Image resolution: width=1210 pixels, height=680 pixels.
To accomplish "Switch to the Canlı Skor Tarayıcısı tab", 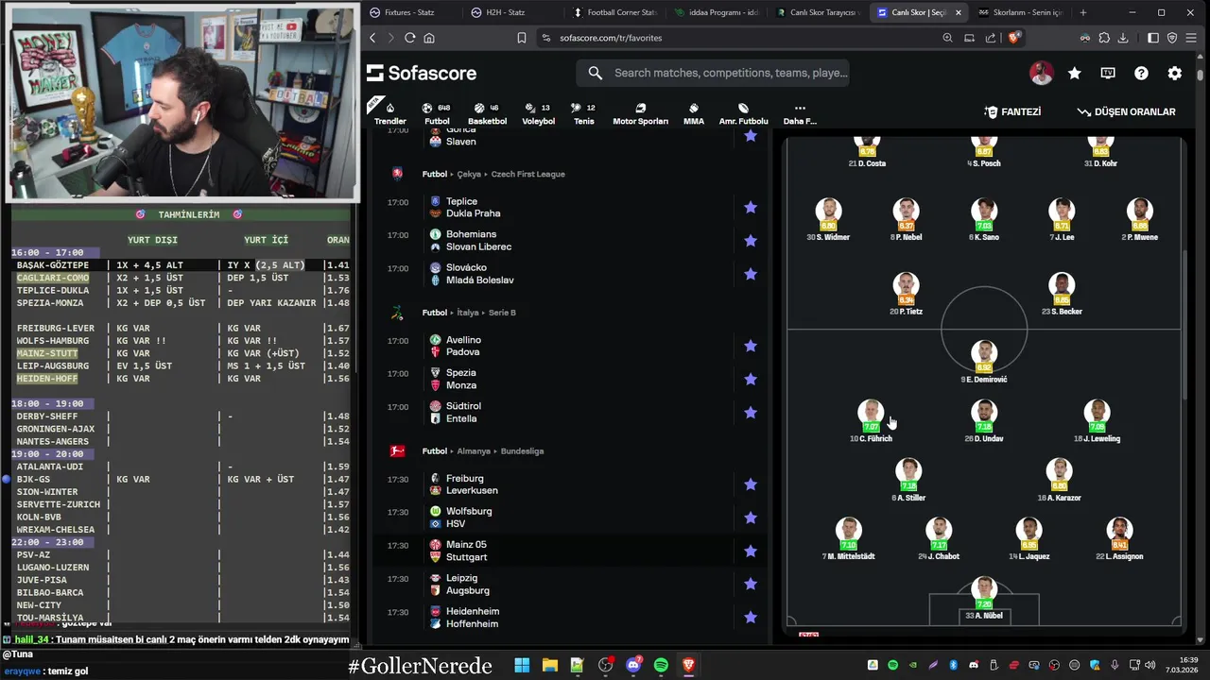I will coord(817,12).
